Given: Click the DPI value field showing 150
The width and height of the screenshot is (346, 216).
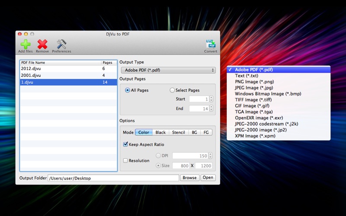Looking at the screenshot, I should coord(190,156).
